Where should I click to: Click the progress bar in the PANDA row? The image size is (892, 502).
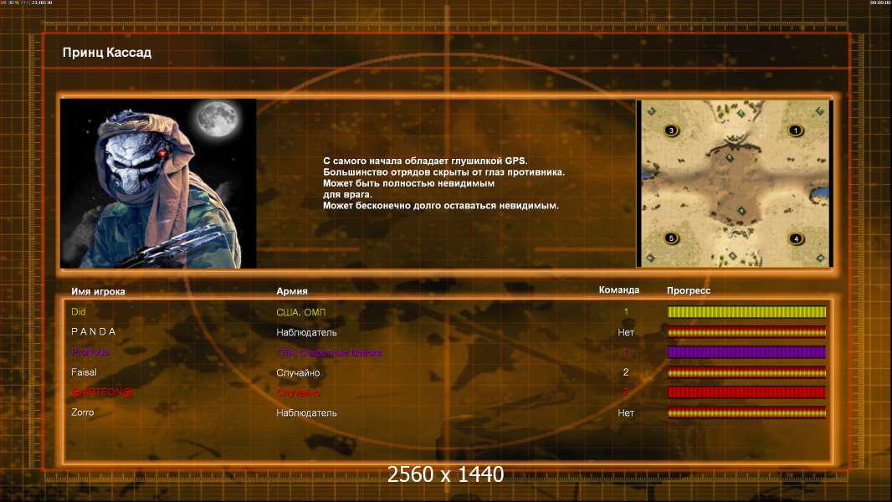tap(746, 332)
